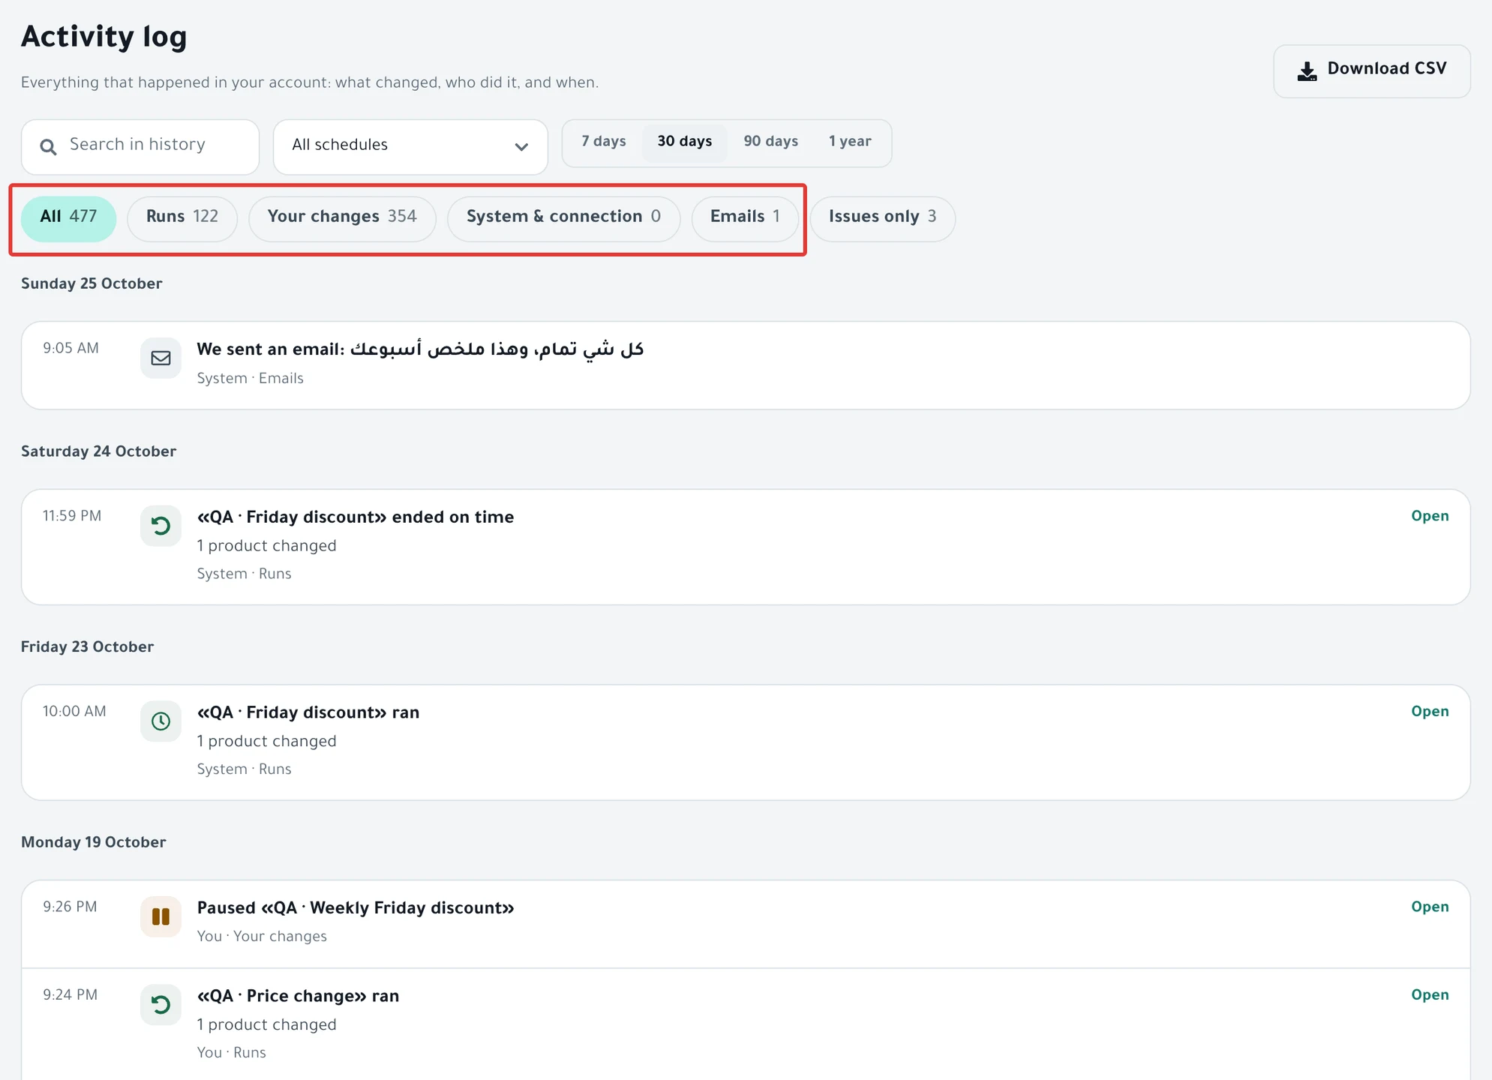Click the download icon in Download CSV
Image resolution: width=1492 pixels, height=1080 pixels.
pyautogui.click(x=1307, y=71)
